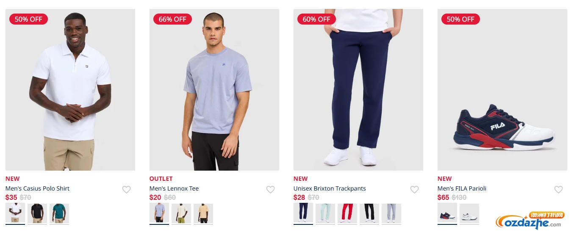The height and width of the screenshot is (235, 574).
Task: Save Unisex Brixton Trackpants to wishlist
Action: coord(414,190)
